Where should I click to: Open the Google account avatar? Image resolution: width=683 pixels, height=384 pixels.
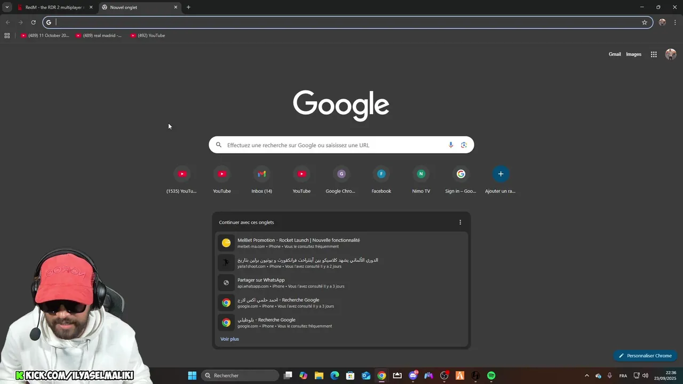click(671, 54)
